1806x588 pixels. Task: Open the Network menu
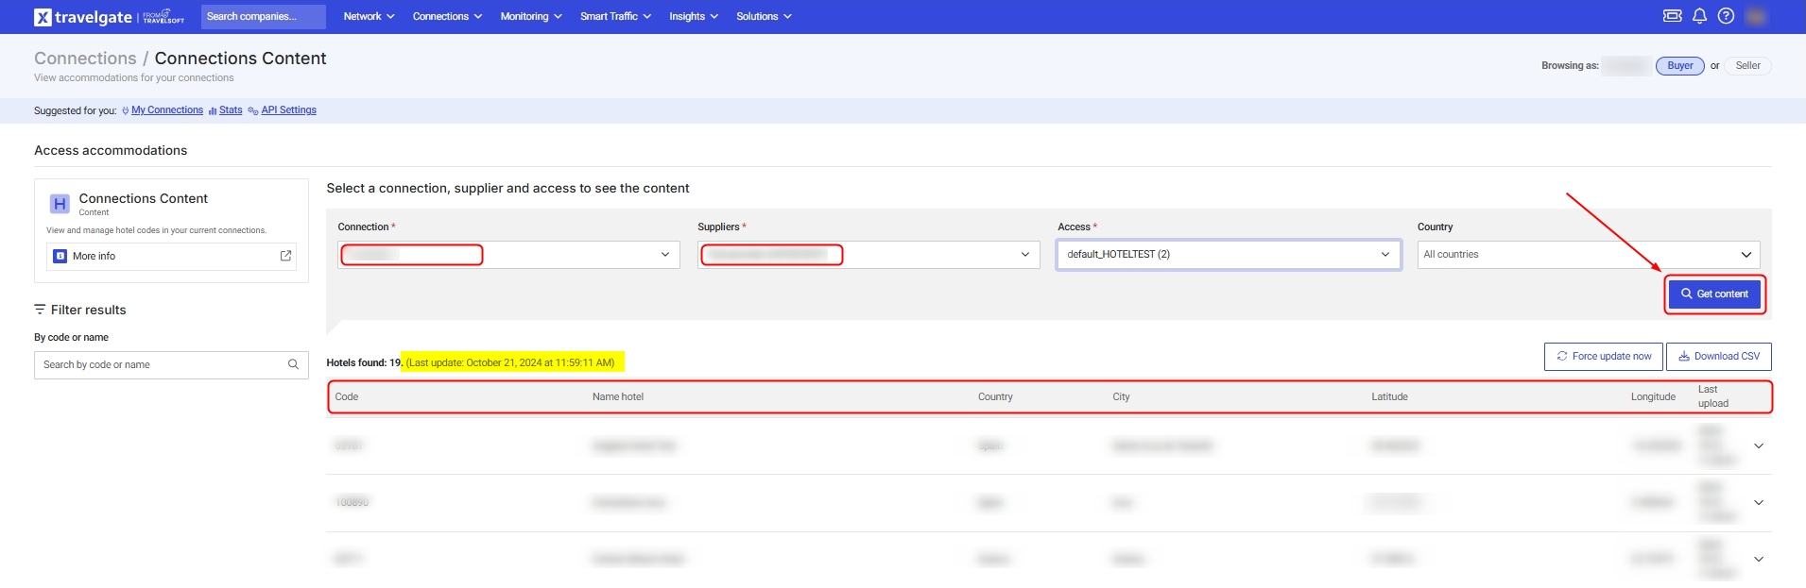[x=369, y=16]
